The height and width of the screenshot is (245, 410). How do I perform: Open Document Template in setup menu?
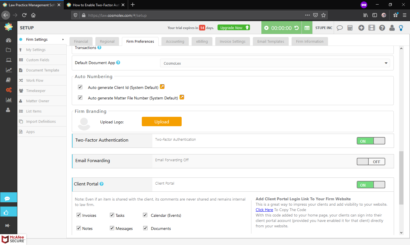pyautogui.click(x=42, y=70)
